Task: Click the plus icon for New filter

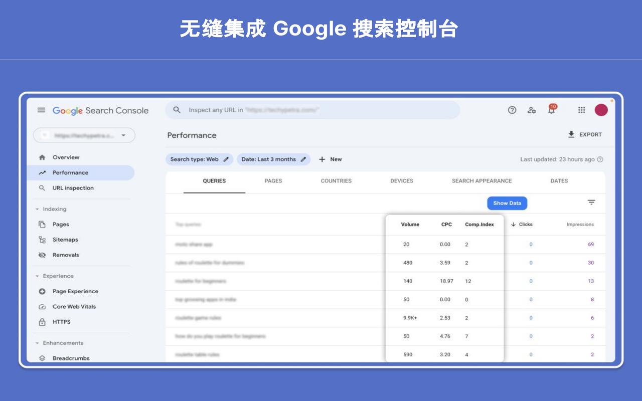Action: pos(322,159)
